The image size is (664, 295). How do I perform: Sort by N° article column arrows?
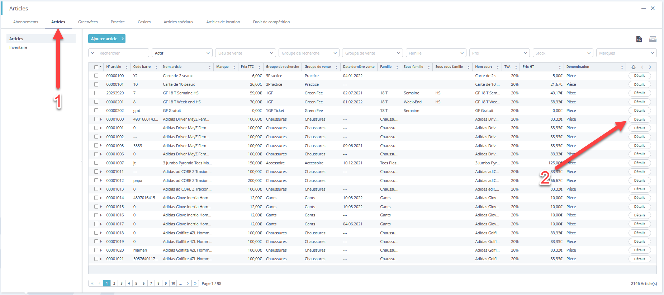coord(127,67)
